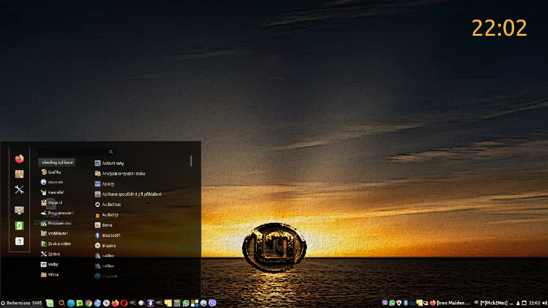Open the Bohemians 1905 menu button
The image size is (548, 308).
point(22,303)
